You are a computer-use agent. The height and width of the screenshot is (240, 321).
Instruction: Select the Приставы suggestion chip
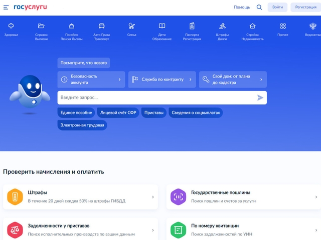tap(154, 112)
